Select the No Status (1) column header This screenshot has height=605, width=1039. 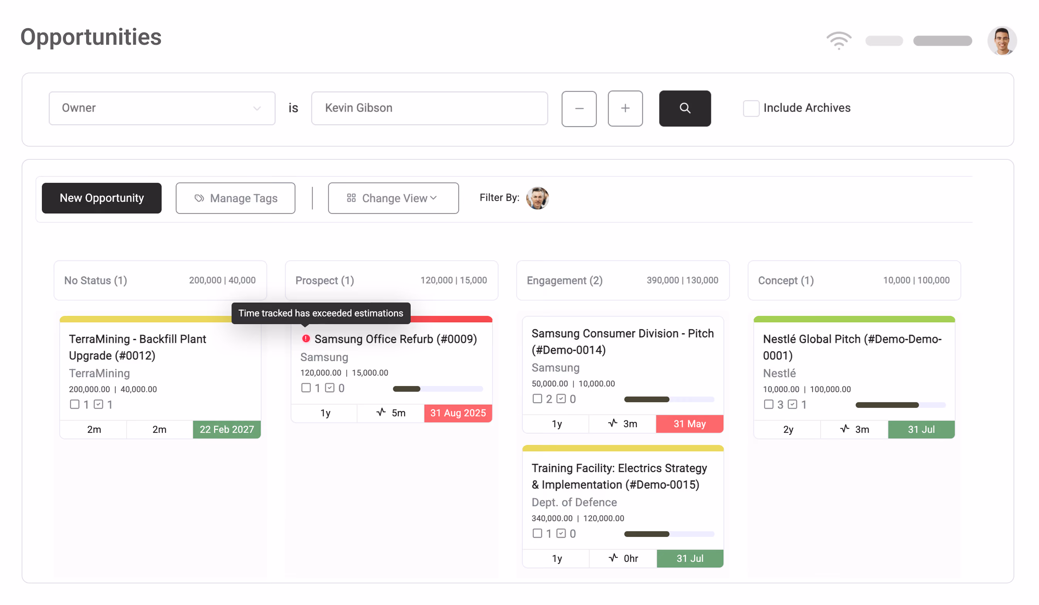click(x=160, y=280)
